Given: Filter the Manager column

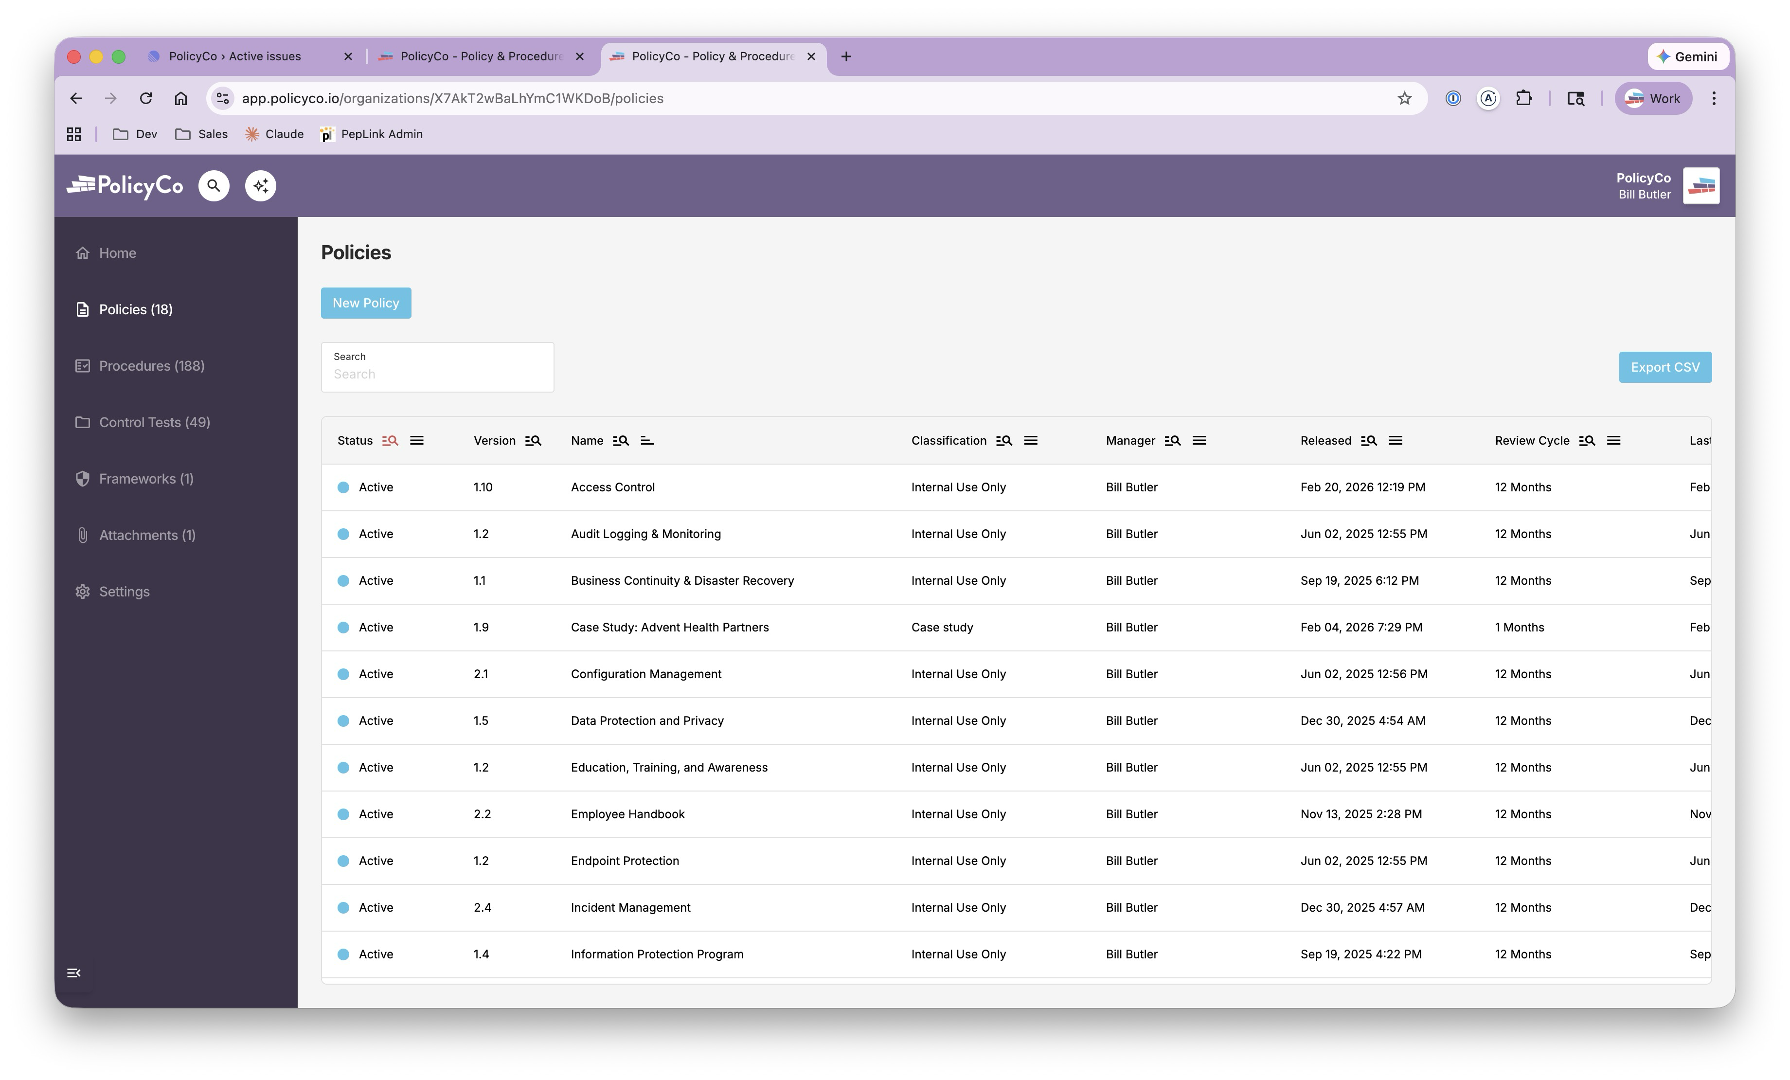Looking at the screenshot, I should pos(1173,440).
